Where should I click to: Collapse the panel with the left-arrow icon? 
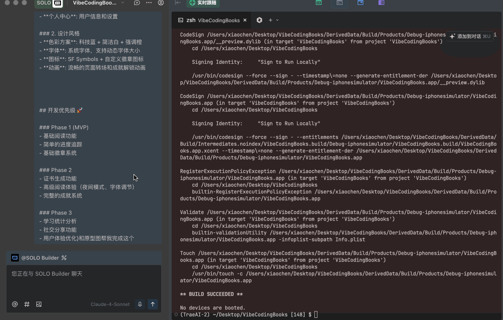click(x=178, y=3)
